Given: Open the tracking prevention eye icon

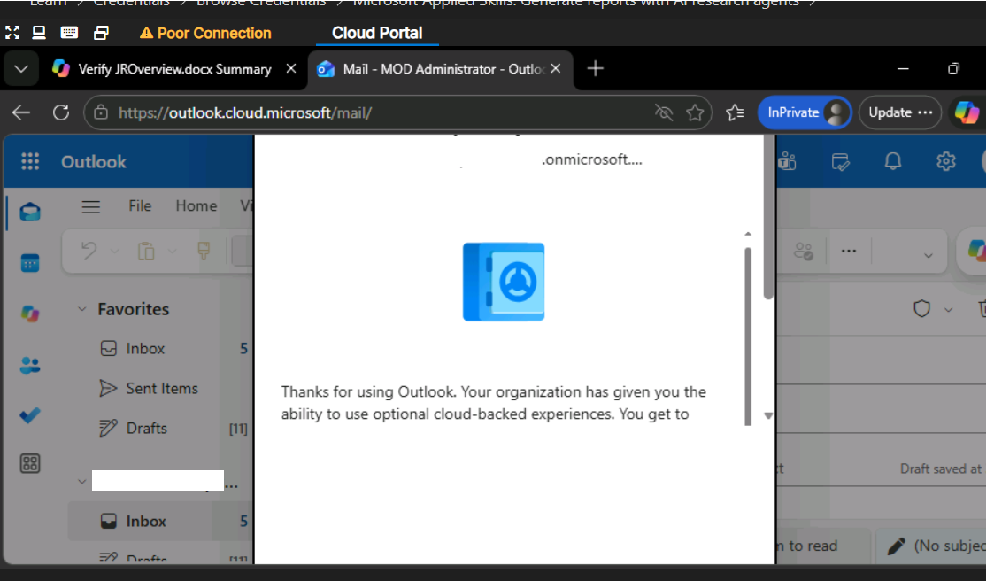Looking at the screenshot, I should point(664,112).
